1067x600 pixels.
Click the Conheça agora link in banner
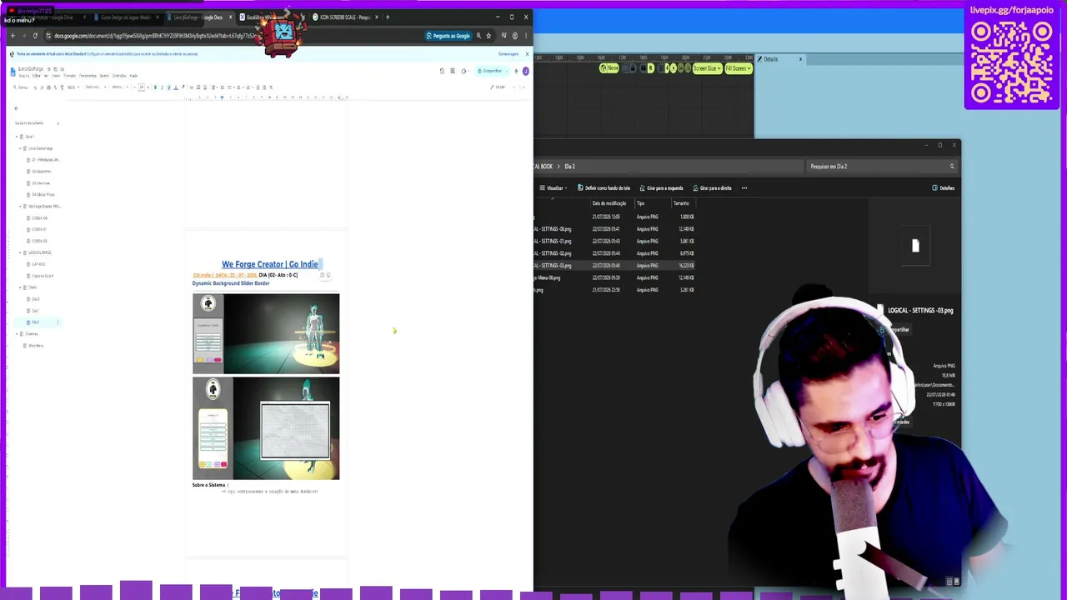[x=508, y=54]
